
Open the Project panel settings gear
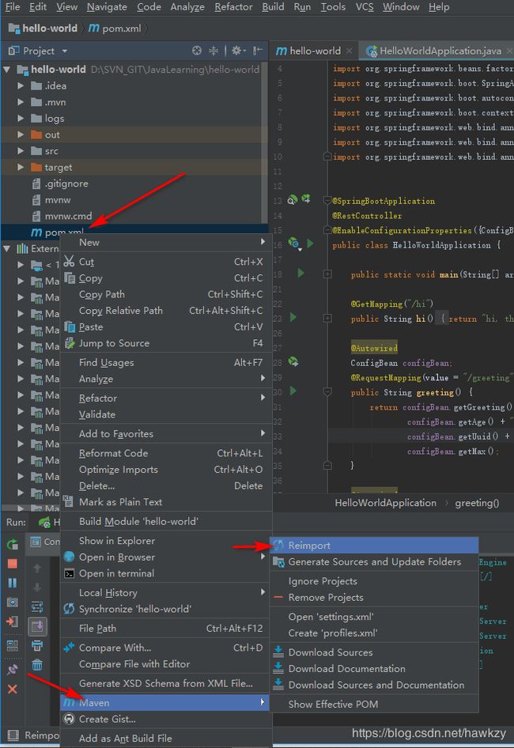[x=236, y=51]
